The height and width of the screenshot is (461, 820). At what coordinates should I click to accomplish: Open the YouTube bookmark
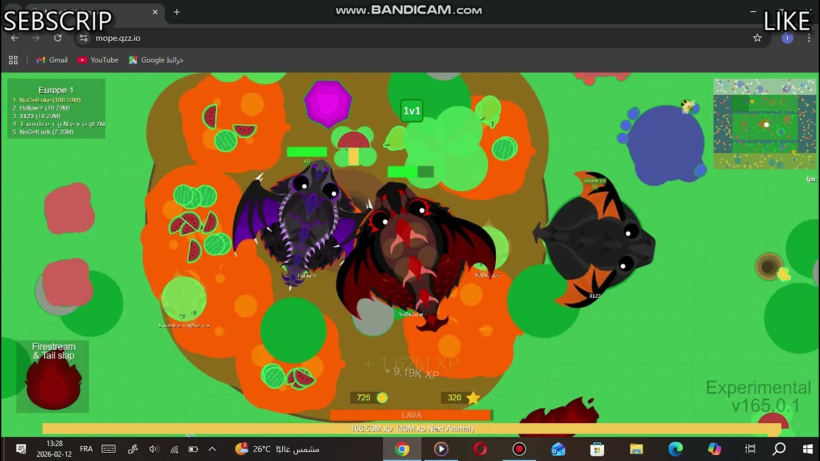point(98,60)
